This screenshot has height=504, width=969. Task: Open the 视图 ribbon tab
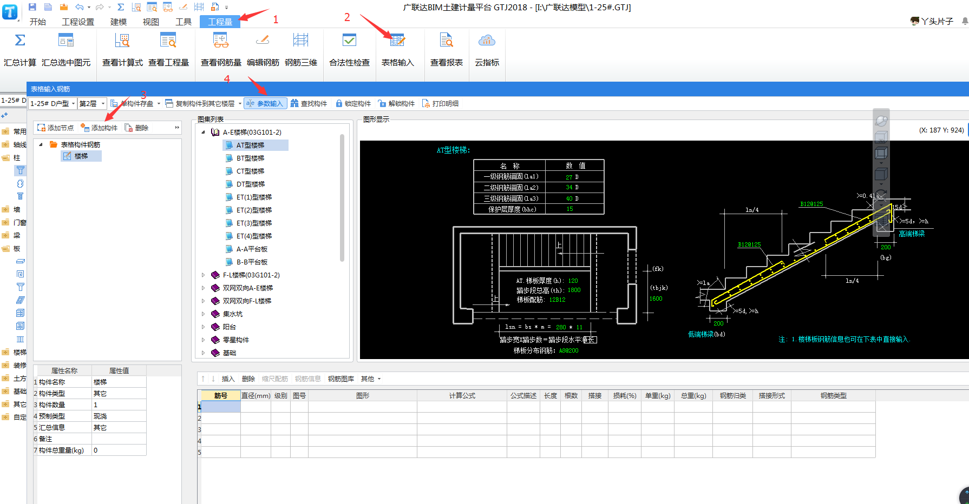pyautogui.click(x=151, y=22)
